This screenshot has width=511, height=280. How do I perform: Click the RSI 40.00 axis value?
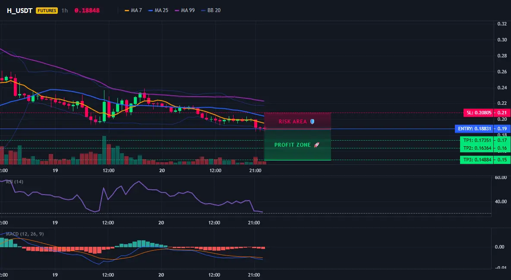pyautogui.click(x=501, y=201)
